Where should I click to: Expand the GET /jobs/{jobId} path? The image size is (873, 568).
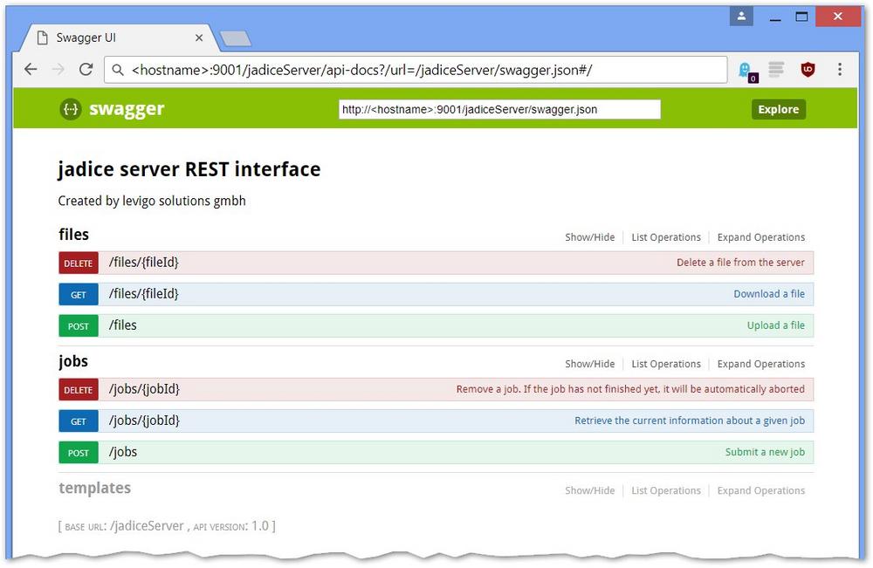pyautogui.click(x=144, y=421)
